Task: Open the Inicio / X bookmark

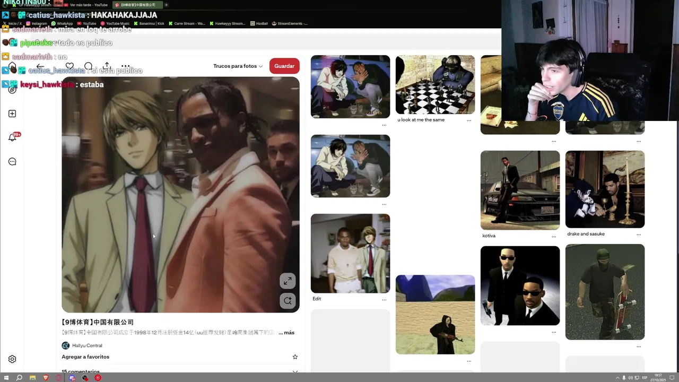Action: pyautogui.click(x=12, y=23)
